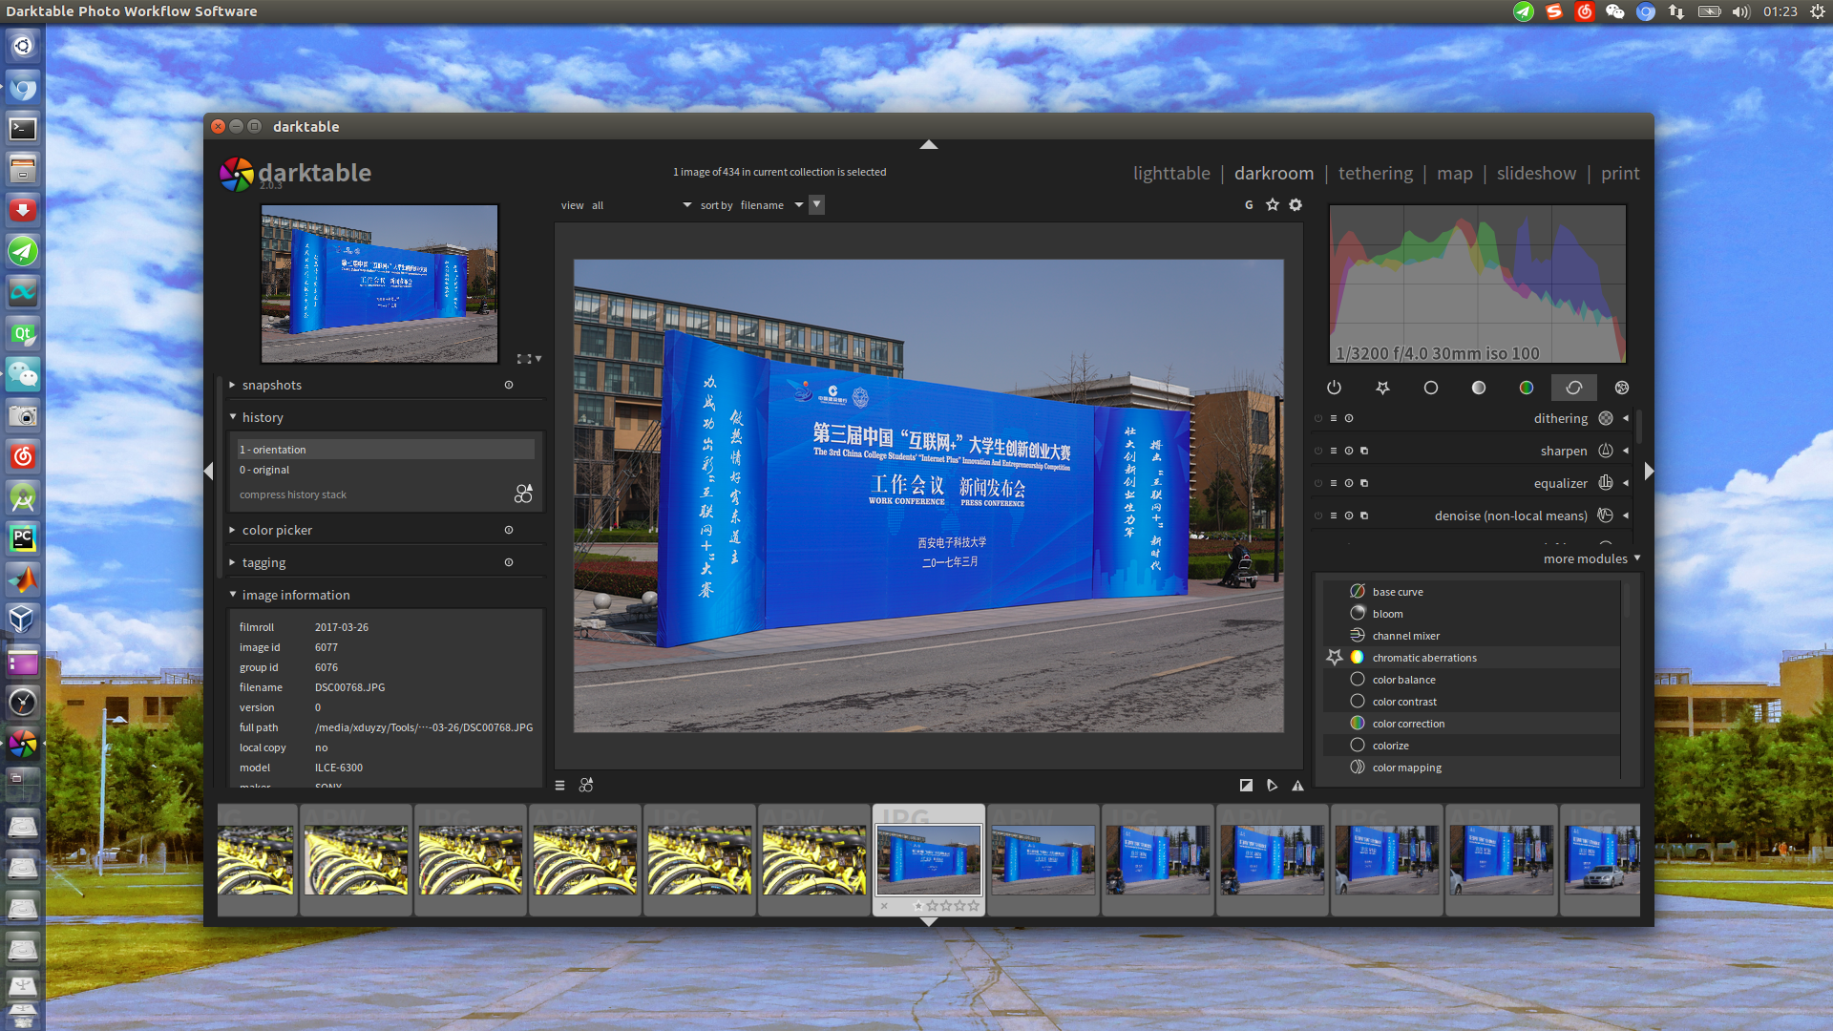The width and height of the screenshot is (1833, 1031).
Task: Expand the snapshots panel
Action: tap(232, 385)
